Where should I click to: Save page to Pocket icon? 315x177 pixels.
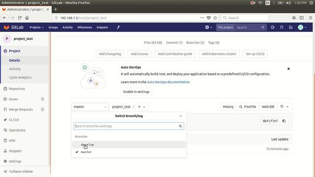point(209,18)
